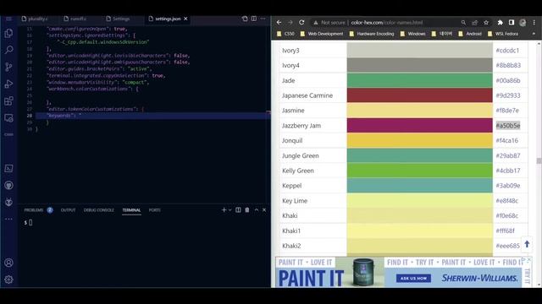Open the VS Code hamburger menu

click(8, 19)
